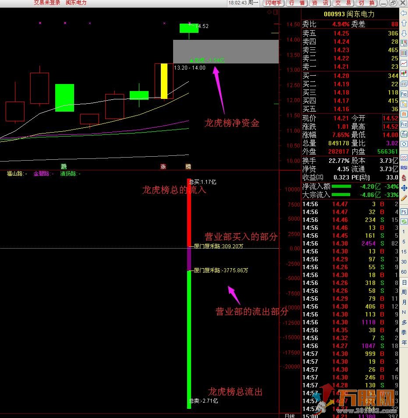Click the orange 自 custom stock icon
The width and height of the screenshot is (408, 418).
[x=404, y=114]
